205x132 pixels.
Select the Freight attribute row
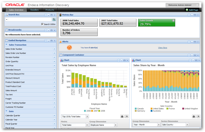tap(30, 99)
